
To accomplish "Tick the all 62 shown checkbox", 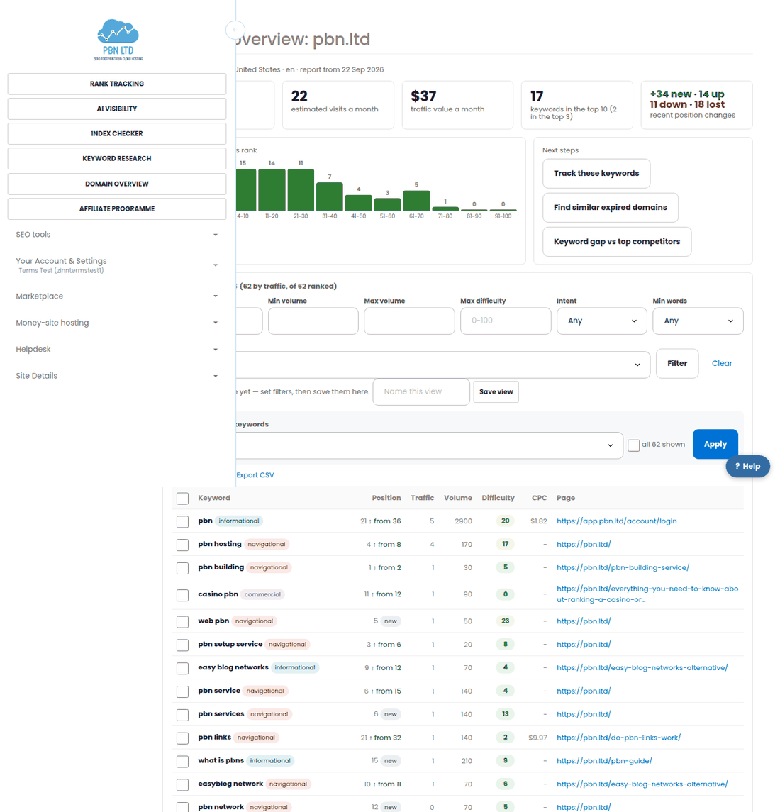I will pyautogui.click(x=633, y=445).
